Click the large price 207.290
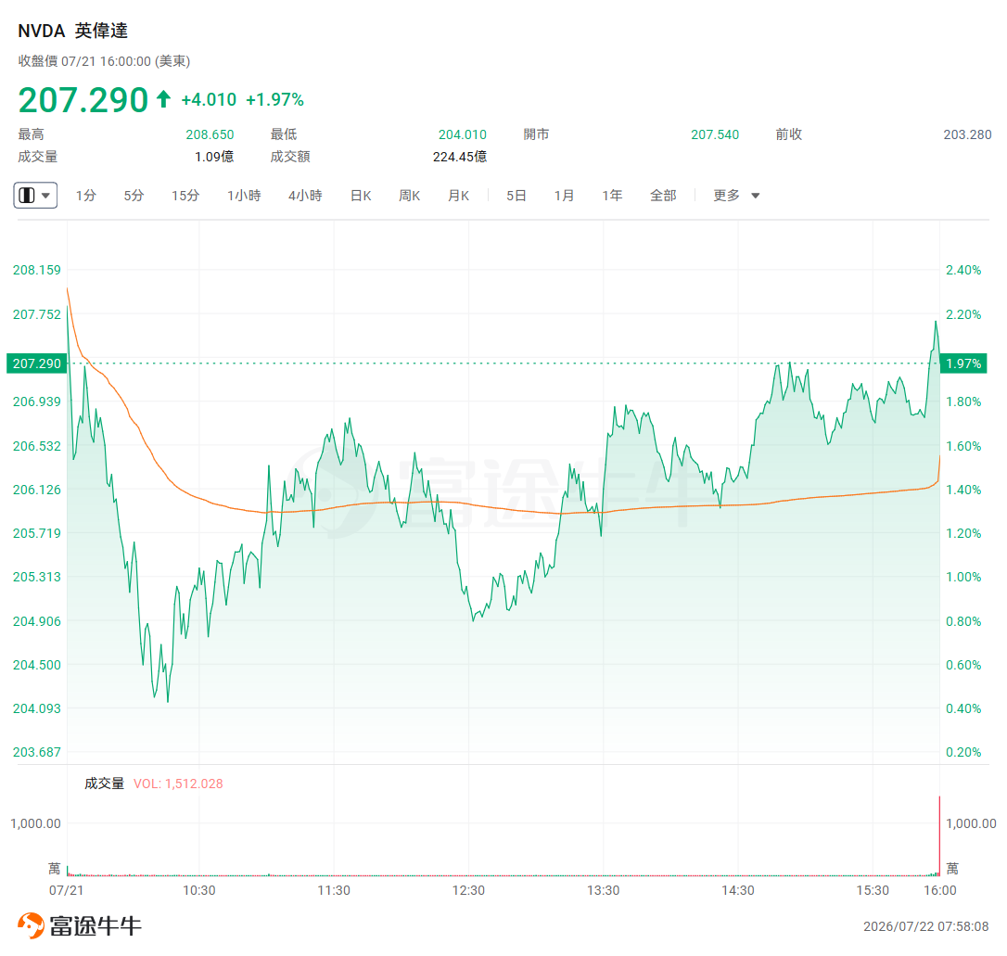 [83, 99]
